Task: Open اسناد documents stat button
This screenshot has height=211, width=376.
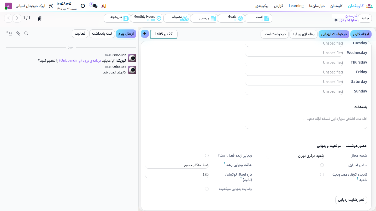Action: [x=258, y=18]
